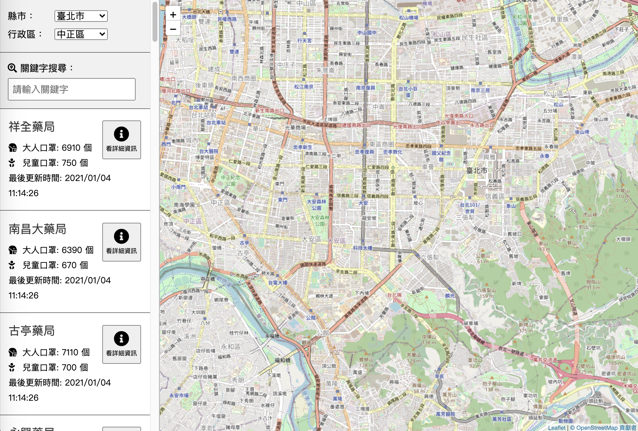Open the 縣市 dropdown showing 臺北市

point(81,16)
